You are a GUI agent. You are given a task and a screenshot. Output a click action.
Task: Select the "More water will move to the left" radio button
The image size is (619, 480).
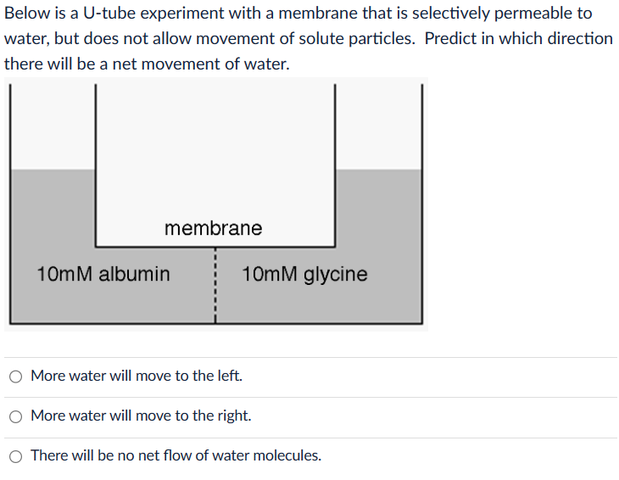pyautogui.click(x=16, y=376)
